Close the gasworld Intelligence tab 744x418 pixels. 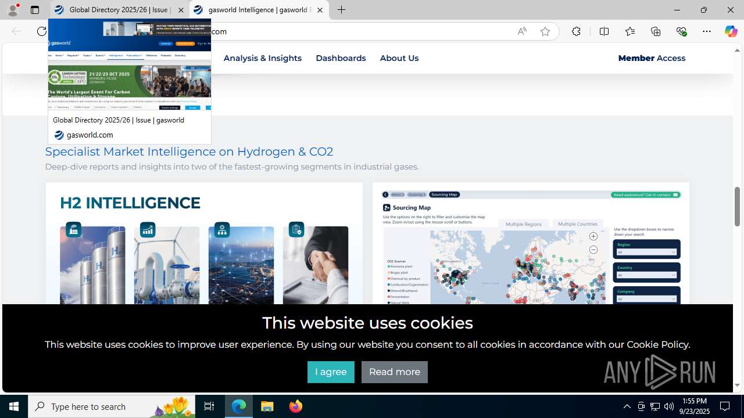(x=320, y=10)
